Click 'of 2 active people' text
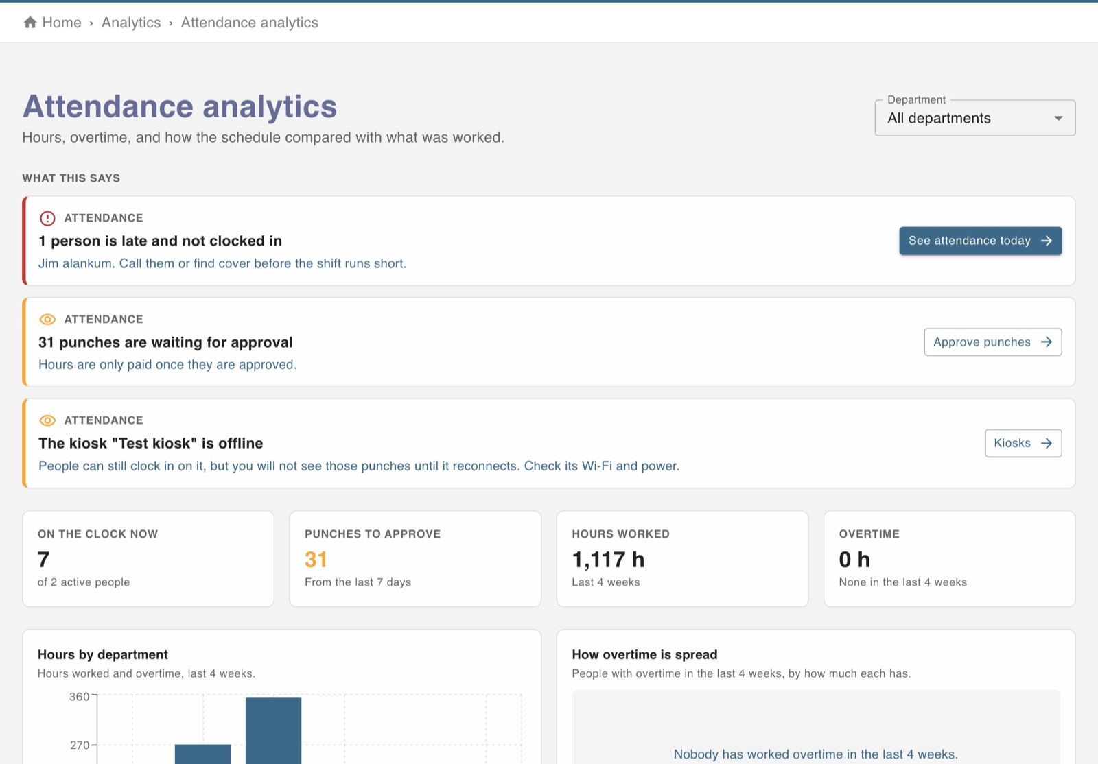 84,582
